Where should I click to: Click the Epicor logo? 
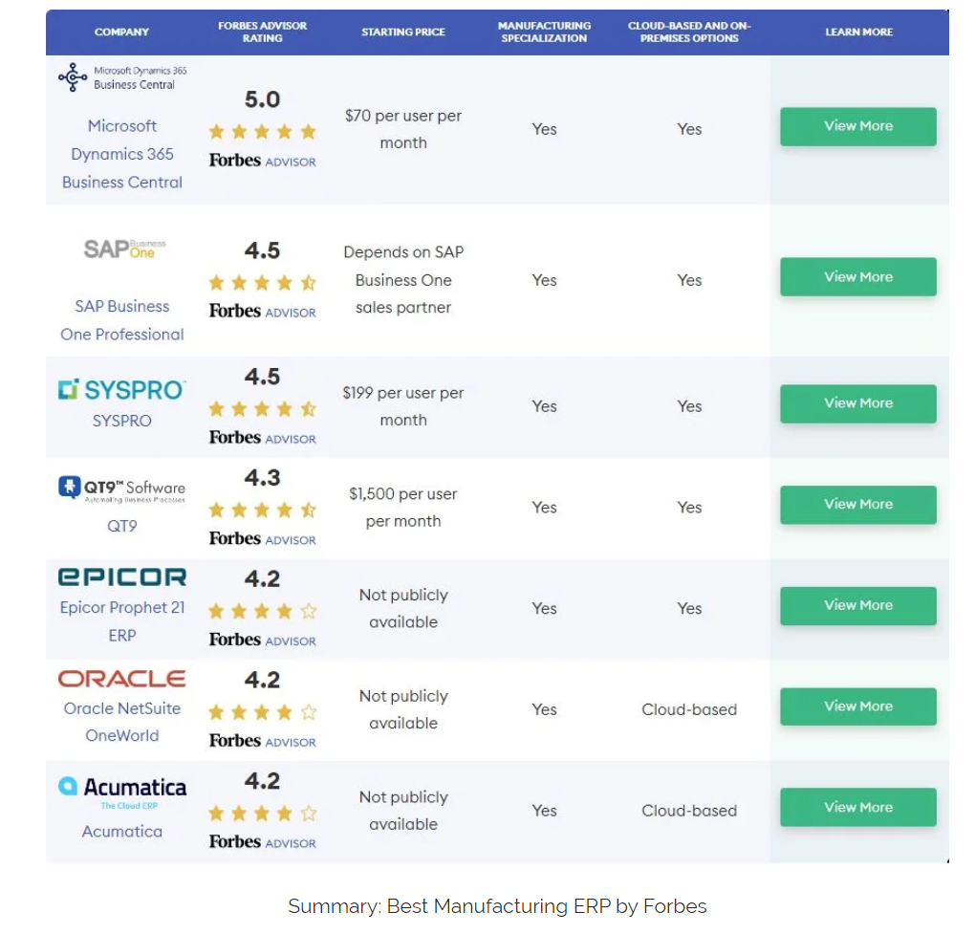(121, 576)
